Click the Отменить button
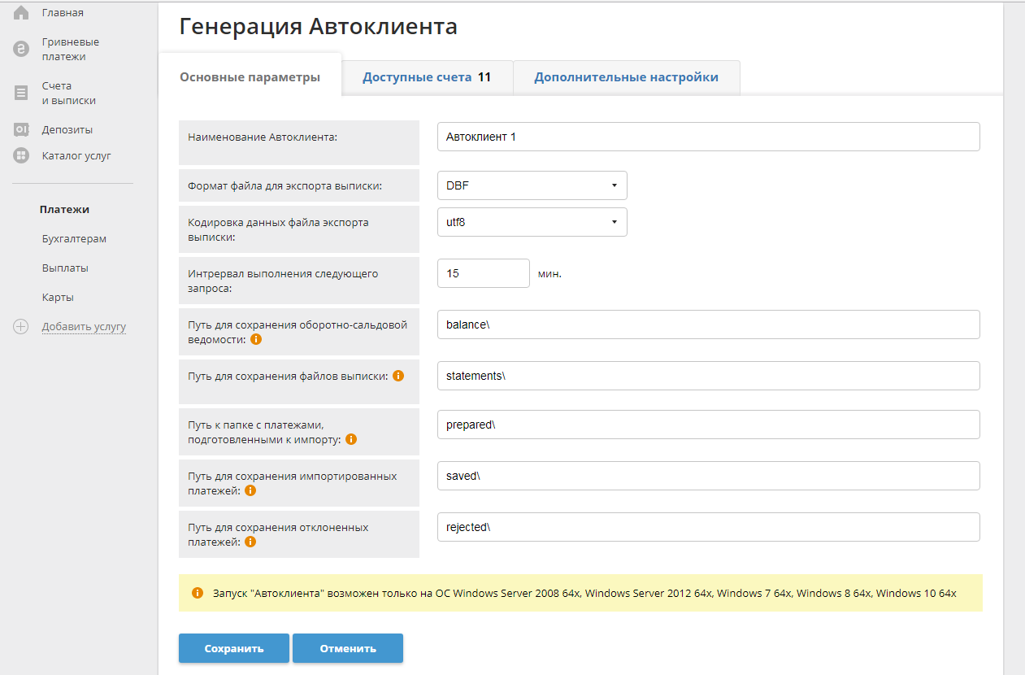Image resolution: width=1025 pixels, height=675 pixels. pos(348,648)
